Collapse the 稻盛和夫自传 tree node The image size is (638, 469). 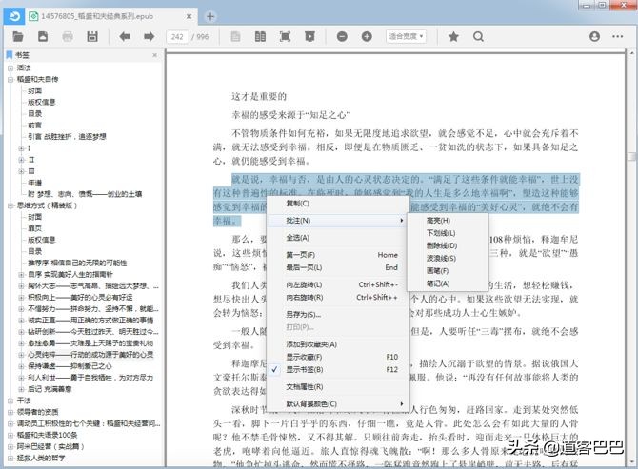tap(10, 79)
